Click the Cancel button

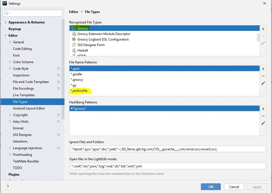click(234, 187)
